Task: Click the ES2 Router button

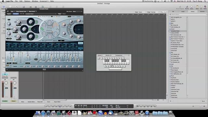Action: point(80,43)
